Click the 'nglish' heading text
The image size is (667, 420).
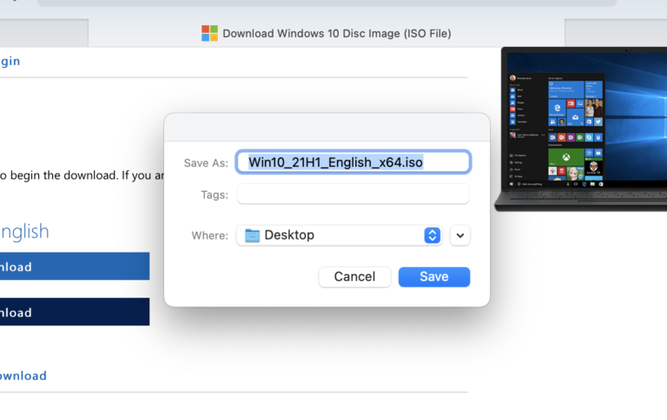[x=24, y=232]
